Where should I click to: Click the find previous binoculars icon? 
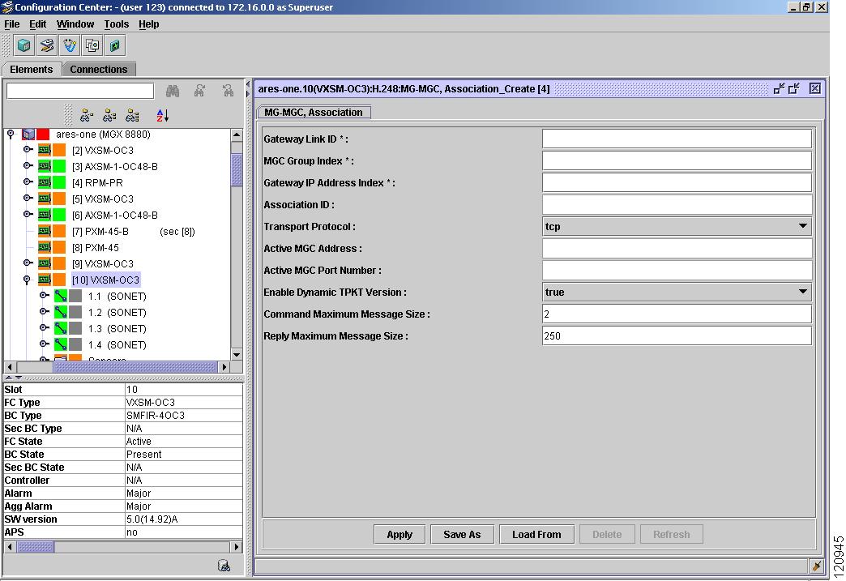pos(228,91)
